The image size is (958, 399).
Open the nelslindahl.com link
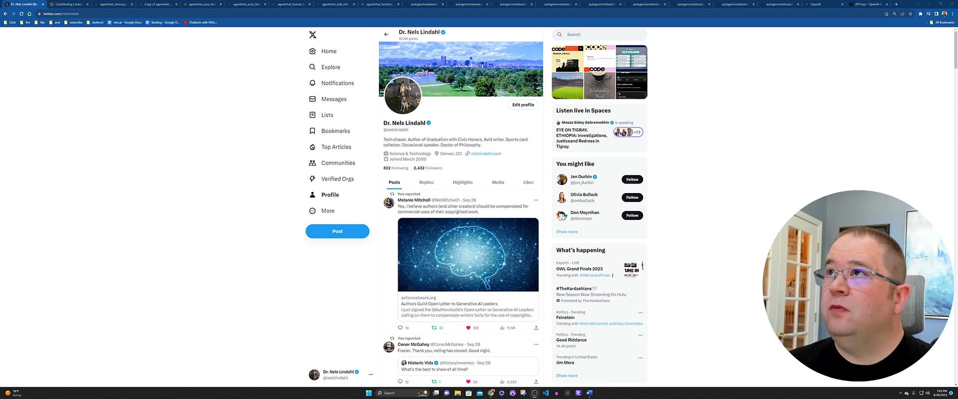(x=486, y=154)
